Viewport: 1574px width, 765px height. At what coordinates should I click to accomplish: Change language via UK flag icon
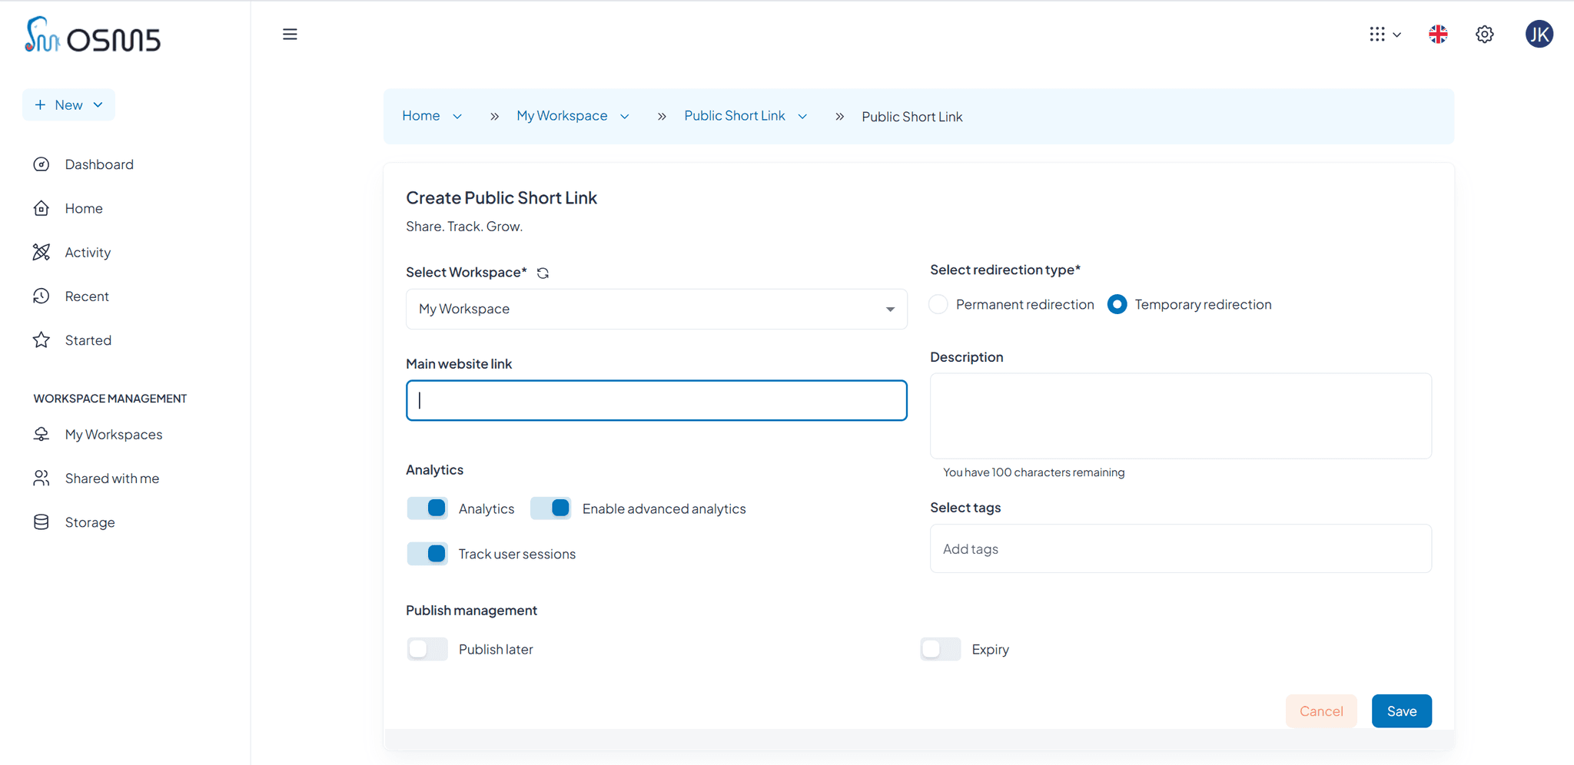point(1438,34)
